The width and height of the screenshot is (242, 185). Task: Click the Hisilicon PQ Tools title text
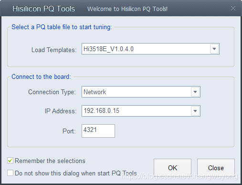[x=43, y=9]
